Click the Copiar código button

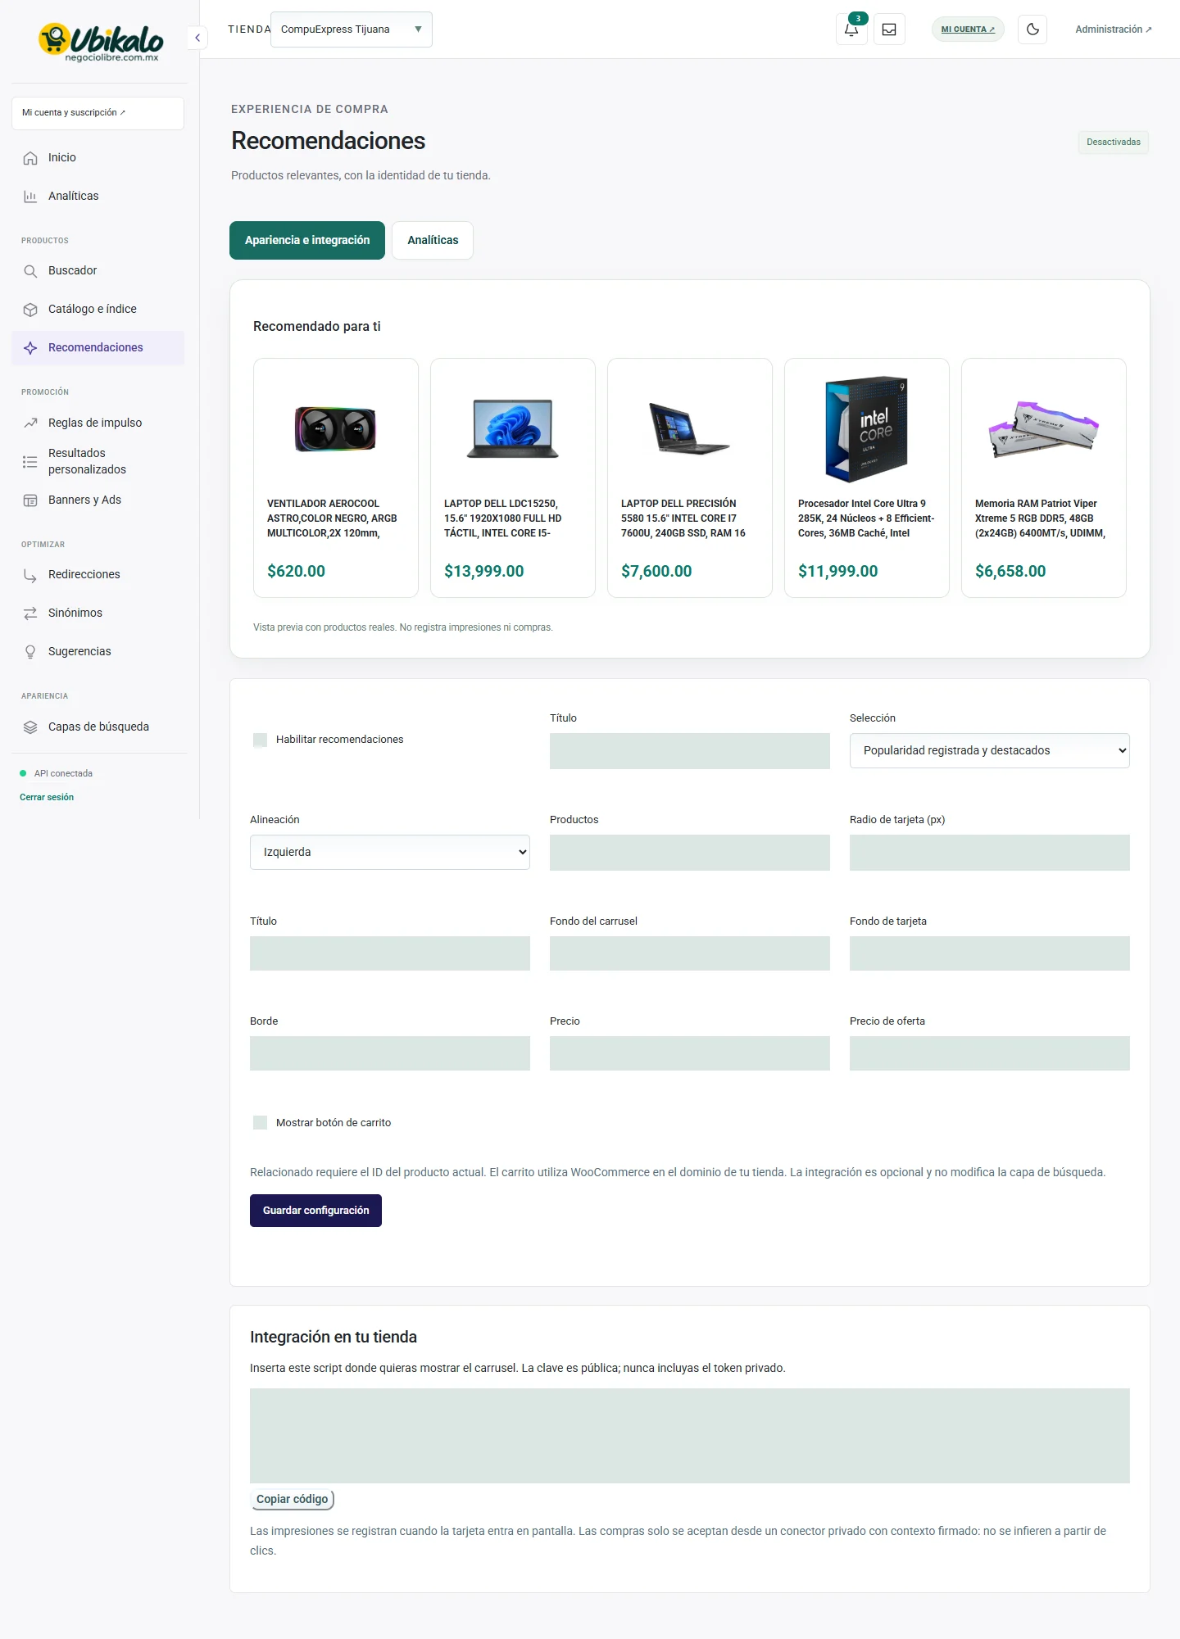[x=293, y=1500]
